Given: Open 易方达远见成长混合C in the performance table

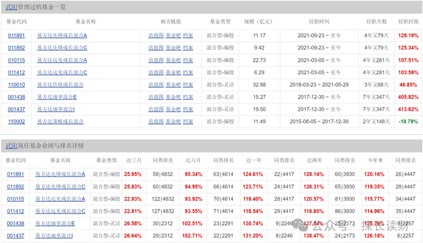Looking at the screenshot, I should pyautogui.click(x=60, y=211).
